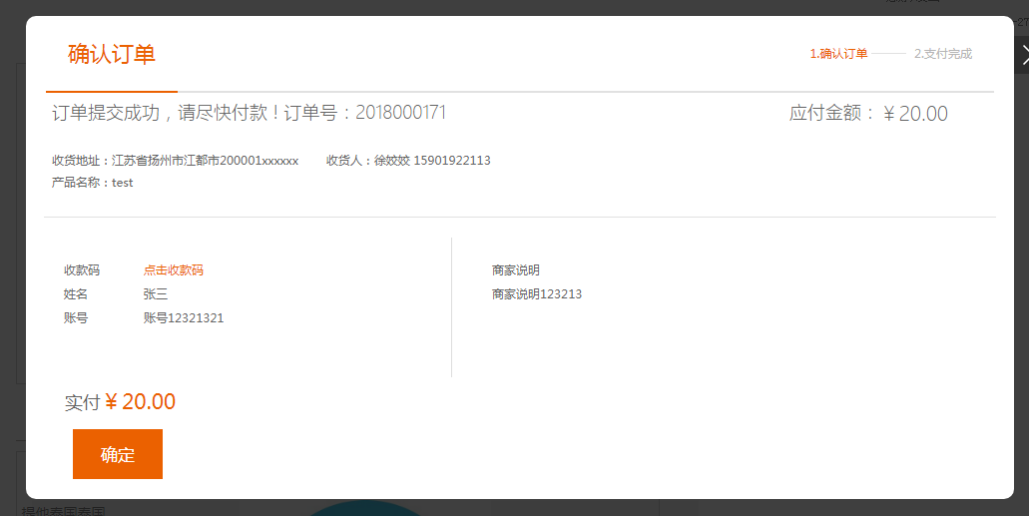Click the merchant note 商家说明123213
Viewport: 1029px width, 516px height.
point(537,294)
